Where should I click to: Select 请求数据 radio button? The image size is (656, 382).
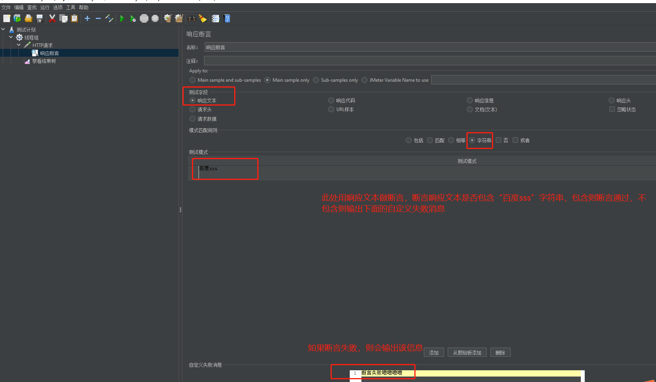coord(192,119)
